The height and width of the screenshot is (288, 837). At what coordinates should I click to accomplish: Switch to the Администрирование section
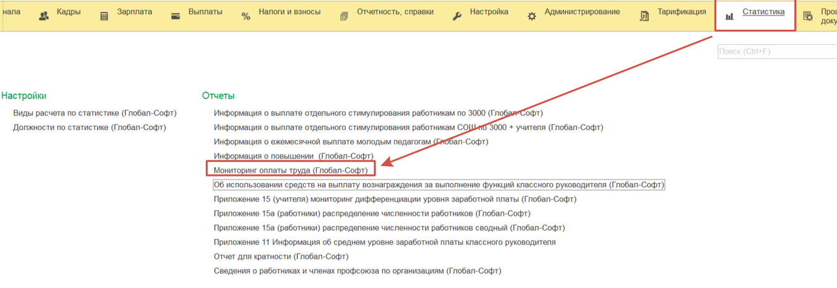(582, 12)
